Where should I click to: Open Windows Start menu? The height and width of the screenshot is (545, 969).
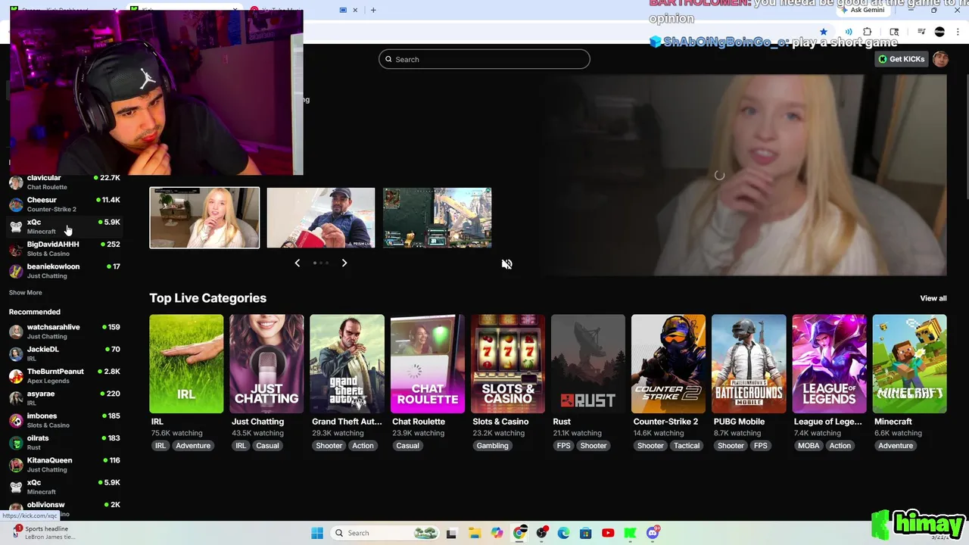[x=317, y=533]
